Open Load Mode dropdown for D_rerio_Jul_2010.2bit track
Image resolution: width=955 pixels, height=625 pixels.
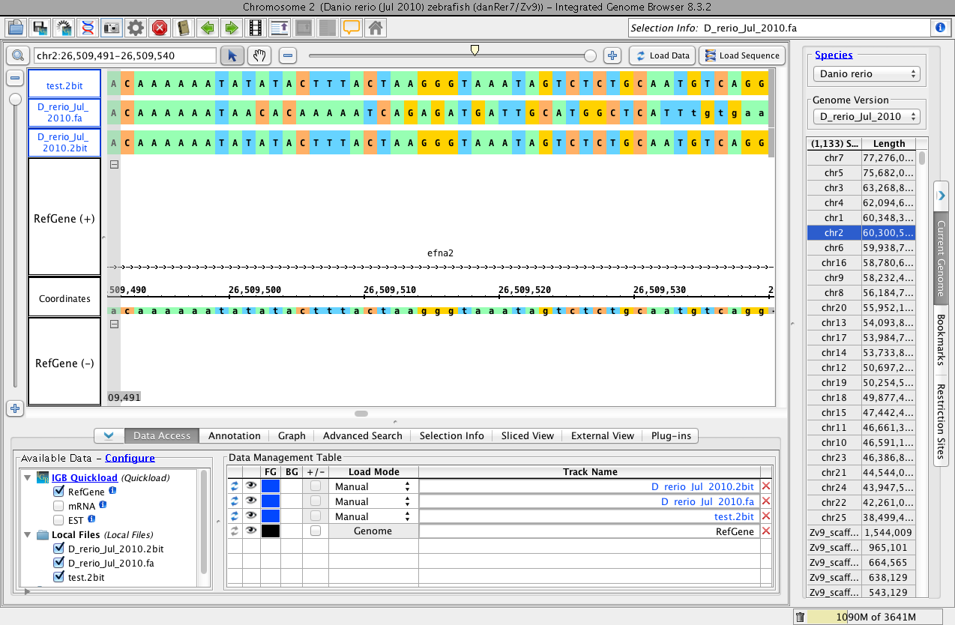[373, 486]
